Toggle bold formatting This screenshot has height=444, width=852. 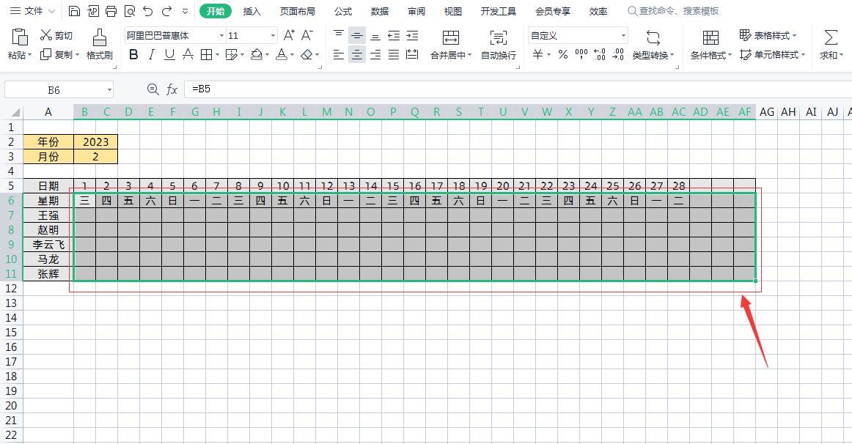tap(133, 54)
